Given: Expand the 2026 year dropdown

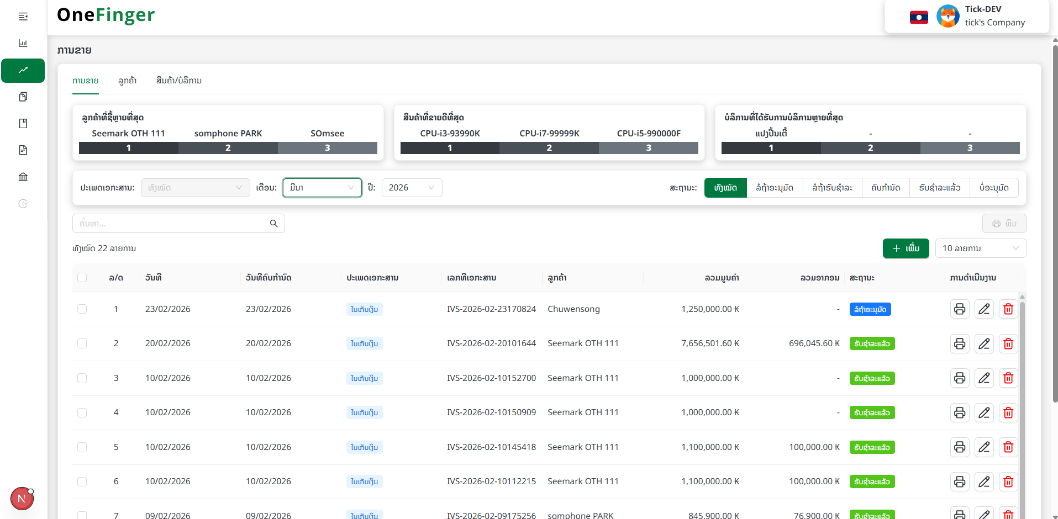Looking at the screenshot, I should point(412,188).
